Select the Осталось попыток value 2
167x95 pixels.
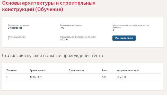[x=9, y=40]
